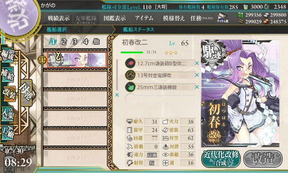Screen dimensions: 288x173
Task: Open the 編成 fleet composition icon
Action: (x=8, y=54)
